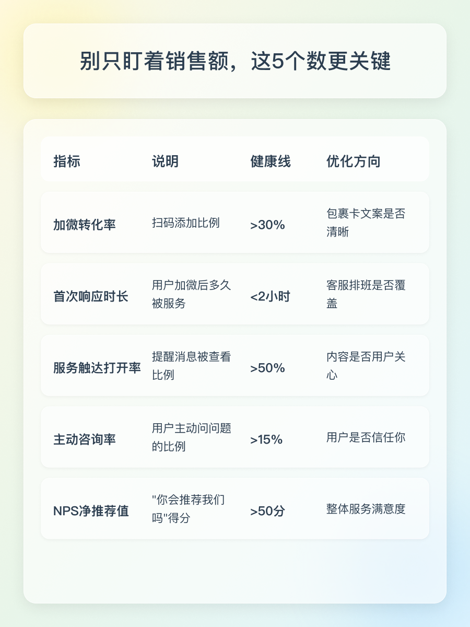Click the >30% health line value
The width and height of the screenshot is (470, 627).
pyautogui.click(x=267, y=225)
